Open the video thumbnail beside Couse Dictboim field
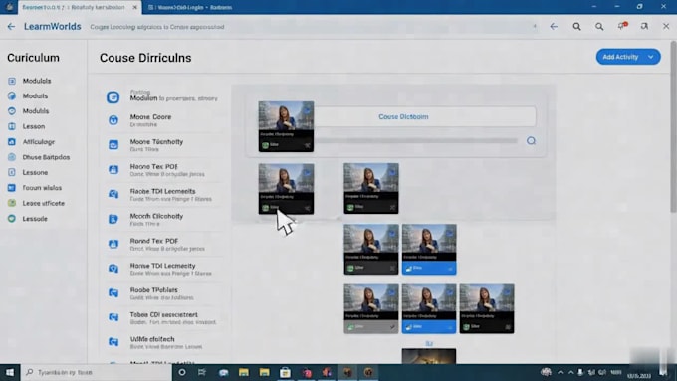 [286, 126]
